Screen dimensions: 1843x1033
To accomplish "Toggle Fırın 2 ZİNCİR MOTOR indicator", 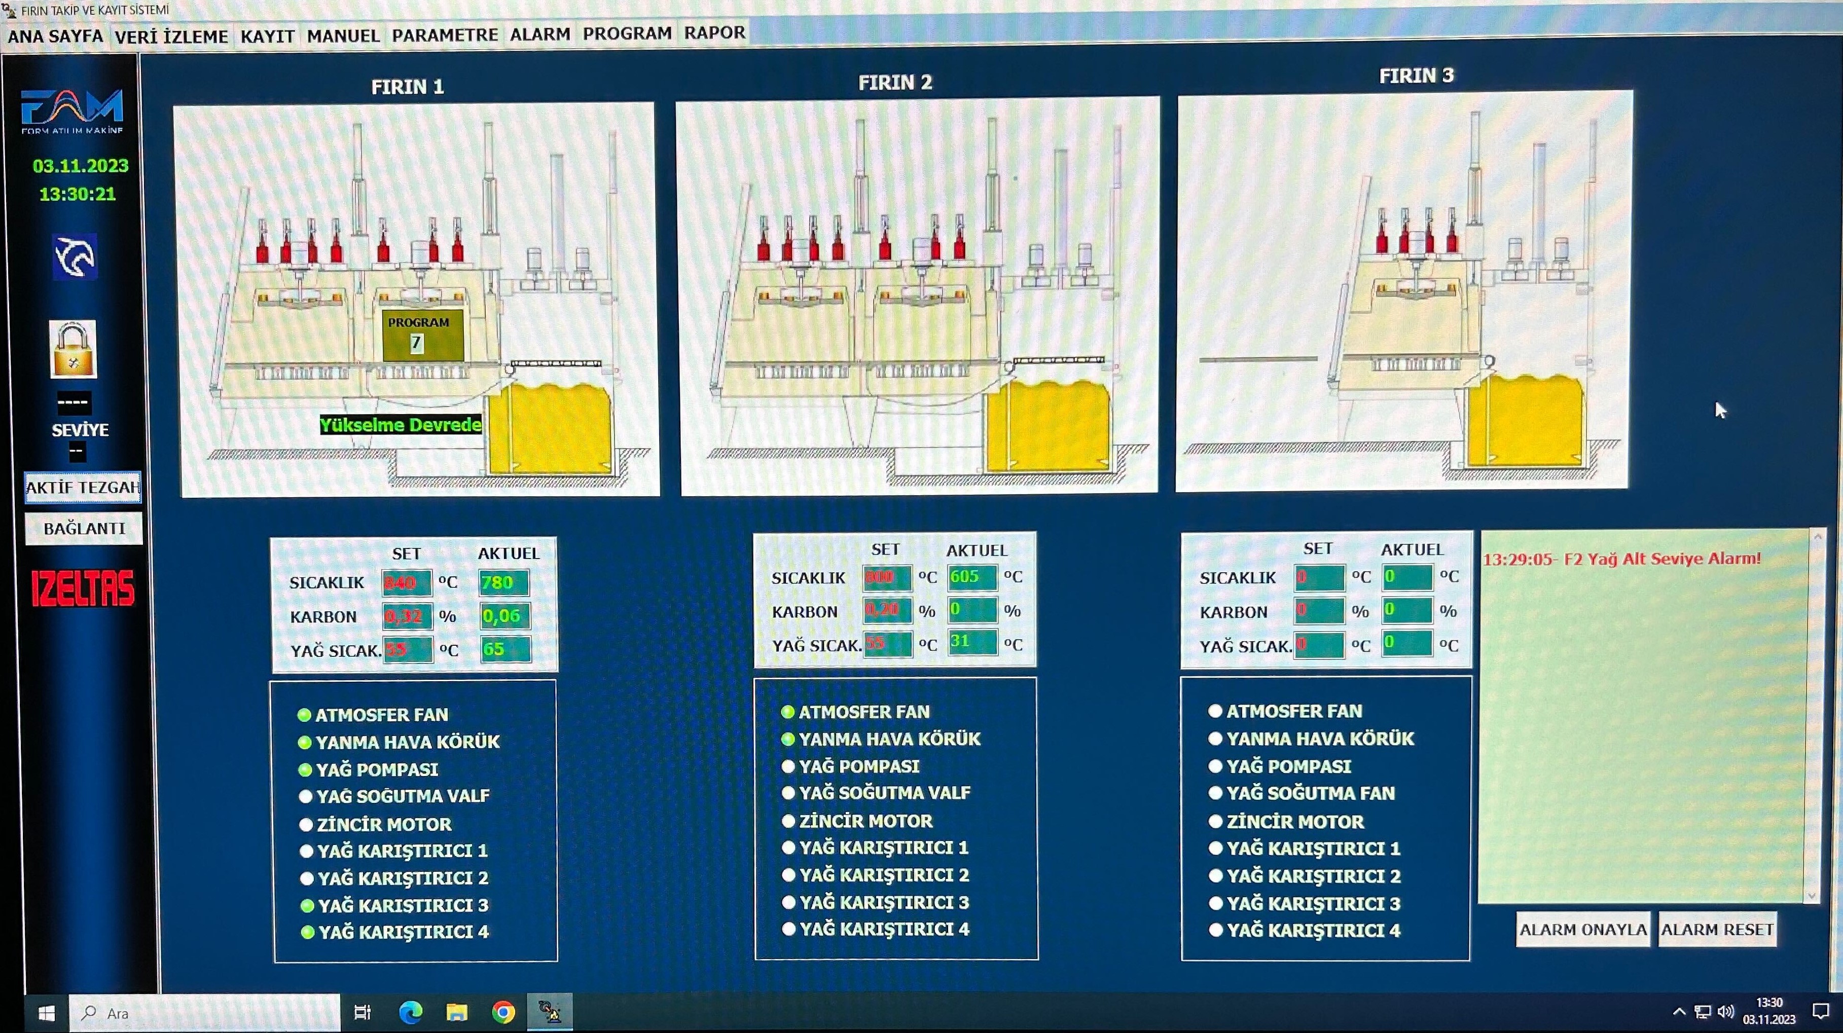I will point(788,821).
